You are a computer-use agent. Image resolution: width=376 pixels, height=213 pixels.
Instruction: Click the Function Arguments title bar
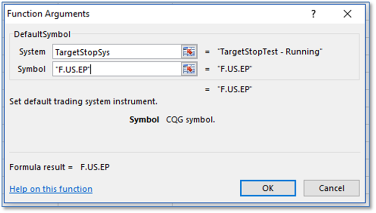click(145, 14)
